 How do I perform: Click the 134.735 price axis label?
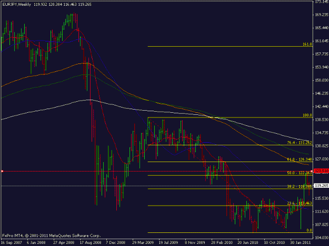[322, 133]
